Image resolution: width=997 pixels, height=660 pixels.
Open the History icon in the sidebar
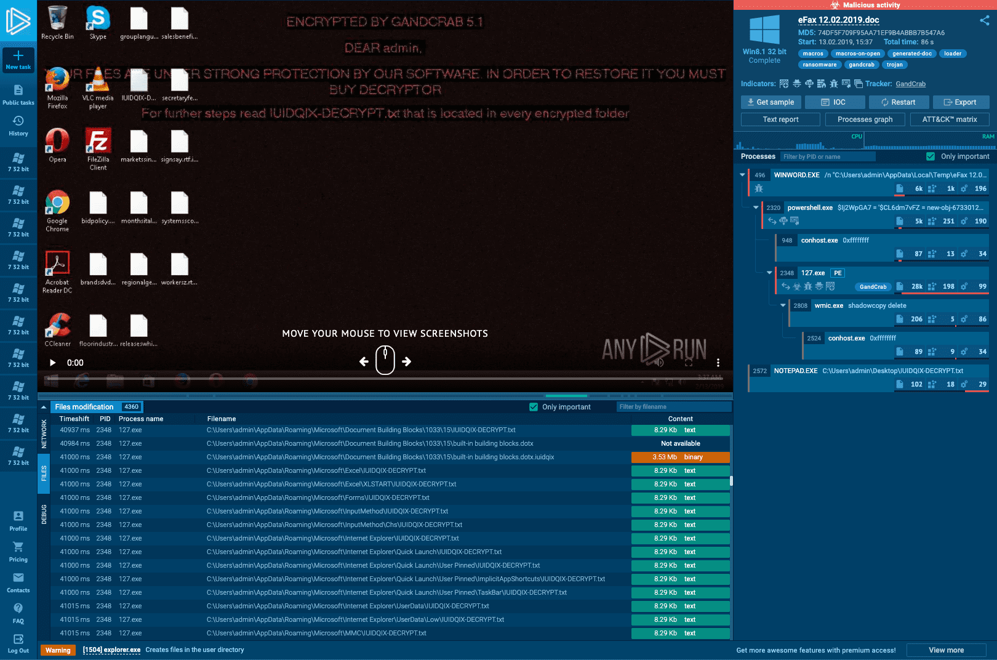pyautogui.click(x=18, y=121)
